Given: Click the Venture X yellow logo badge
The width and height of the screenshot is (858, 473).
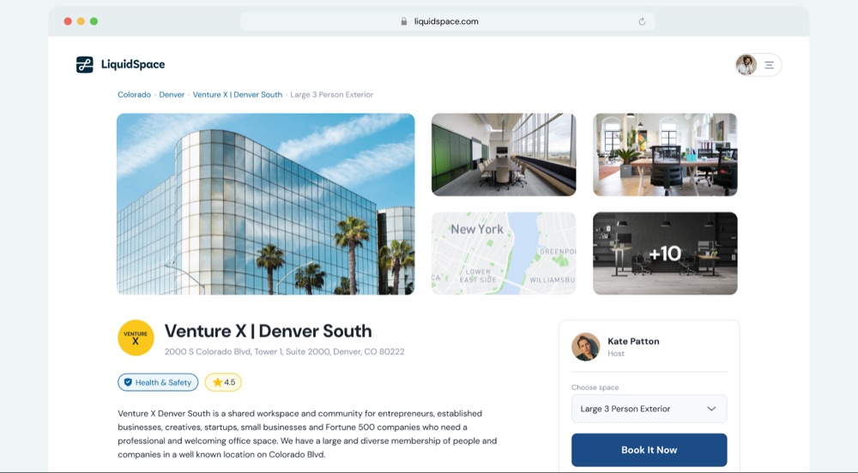Looking at the screenshot, I should [136, 338].
